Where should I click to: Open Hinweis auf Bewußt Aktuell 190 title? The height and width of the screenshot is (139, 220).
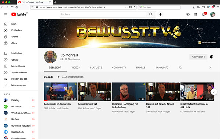[160, 106]
